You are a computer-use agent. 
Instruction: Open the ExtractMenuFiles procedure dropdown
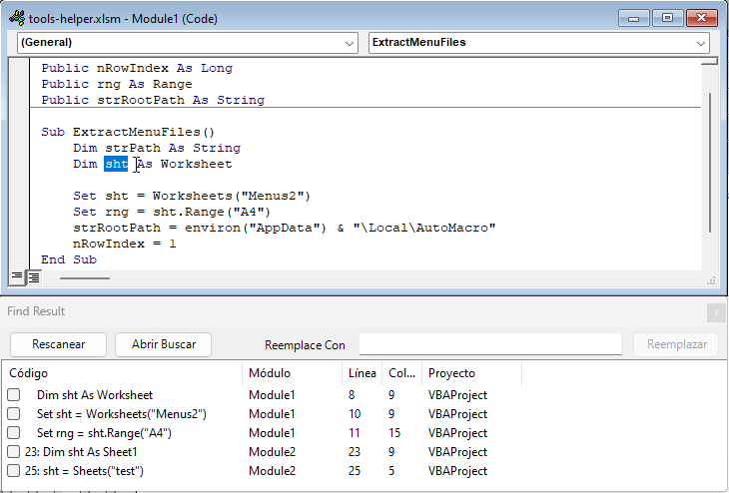point(539,43)
